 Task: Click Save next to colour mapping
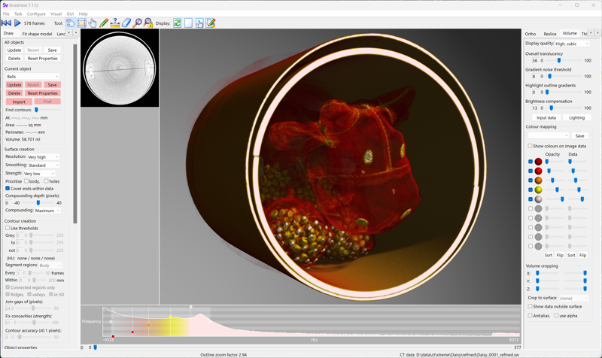click(579, 135)
